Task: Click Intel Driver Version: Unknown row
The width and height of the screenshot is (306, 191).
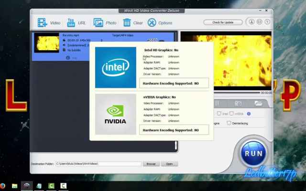Action: [x=161, y=74]
